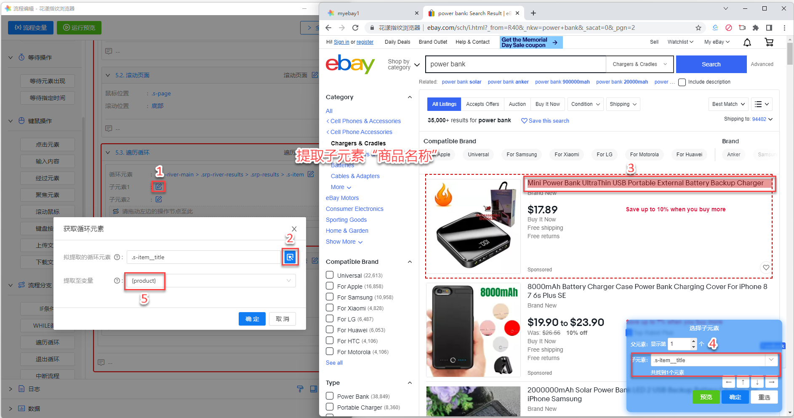Image resolution: width=794 pixels, height=418 pixels.
Task: Move selection right in 选择子元素 panel
Action: click(771, 382)
